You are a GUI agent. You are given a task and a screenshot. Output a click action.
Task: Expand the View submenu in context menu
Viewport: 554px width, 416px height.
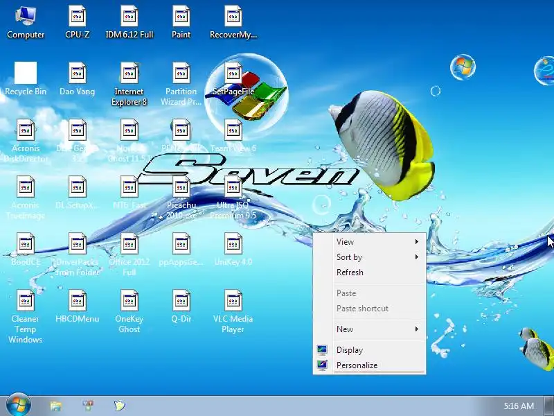[369, 241]
